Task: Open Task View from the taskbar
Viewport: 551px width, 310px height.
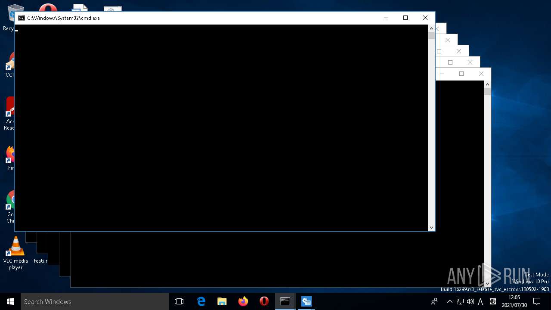Action: tap(179, 301)
